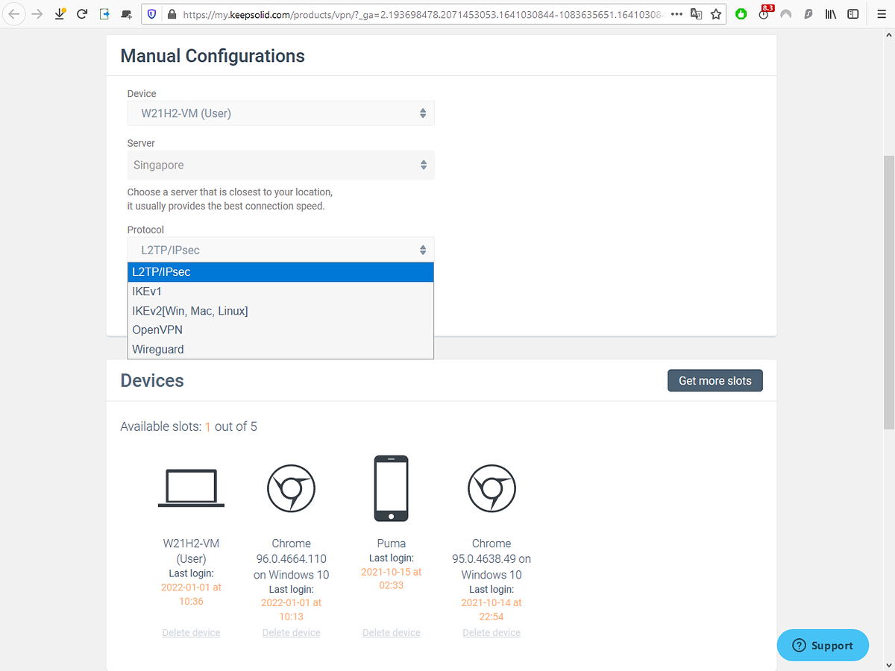Open the Server dropdown showing Singapore
The width and height of the screenshot is (895, 671).
point(280,165)
